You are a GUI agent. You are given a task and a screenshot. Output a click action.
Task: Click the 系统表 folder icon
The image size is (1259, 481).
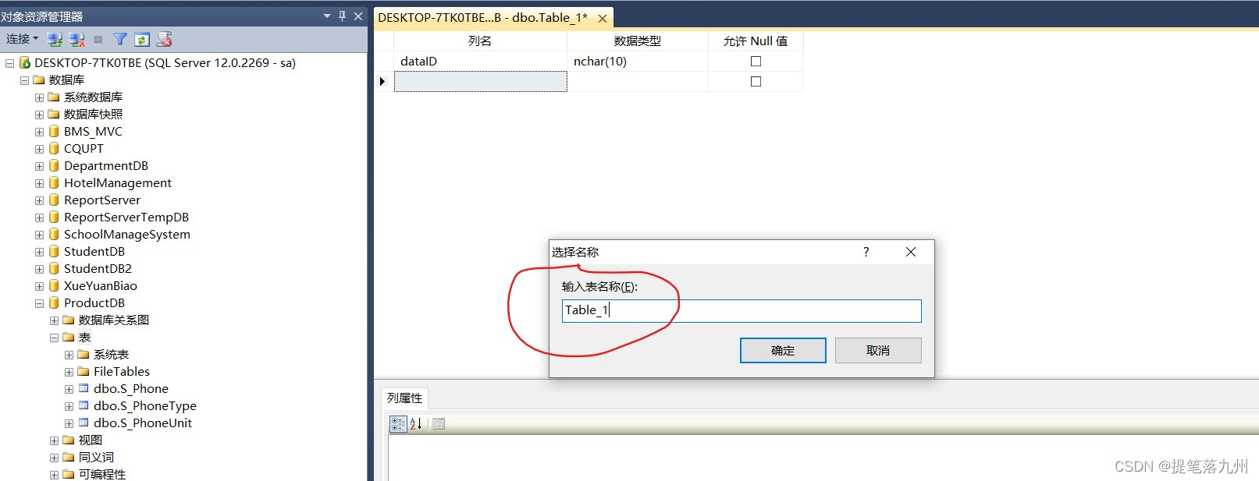[x=84, y=354]
